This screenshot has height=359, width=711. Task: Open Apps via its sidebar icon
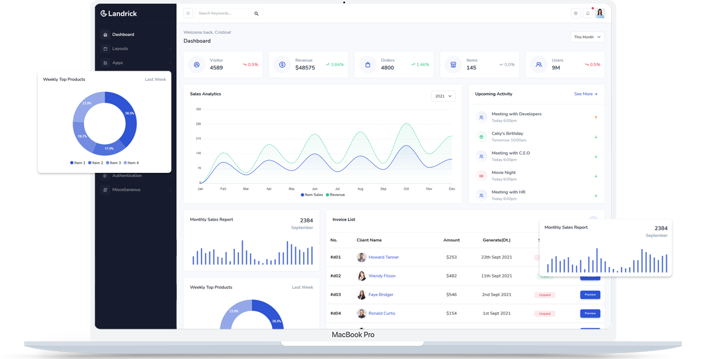tap(106, 63)
